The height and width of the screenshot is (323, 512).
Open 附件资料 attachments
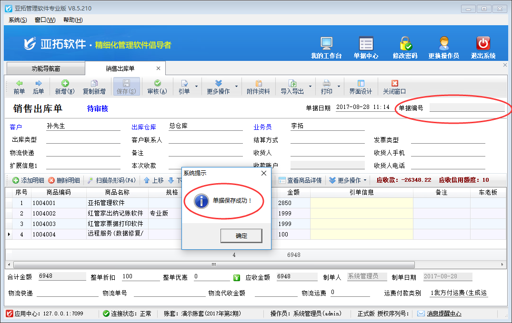tap(258, 87)
